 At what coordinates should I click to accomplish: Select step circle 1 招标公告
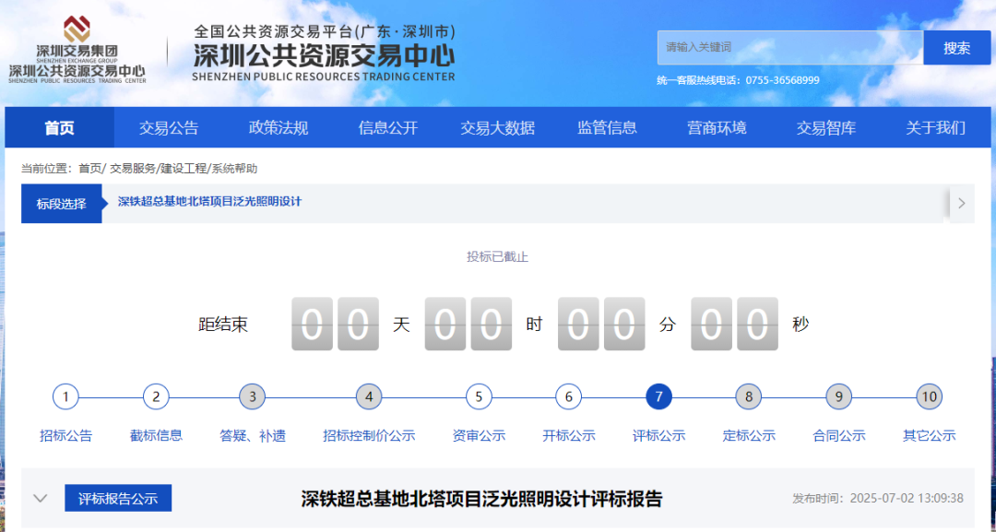point(65,396)
